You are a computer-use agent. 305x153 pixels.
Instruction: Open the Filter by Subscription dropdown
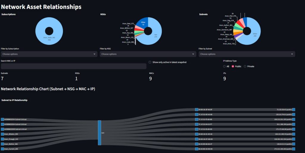click(49, 54)
